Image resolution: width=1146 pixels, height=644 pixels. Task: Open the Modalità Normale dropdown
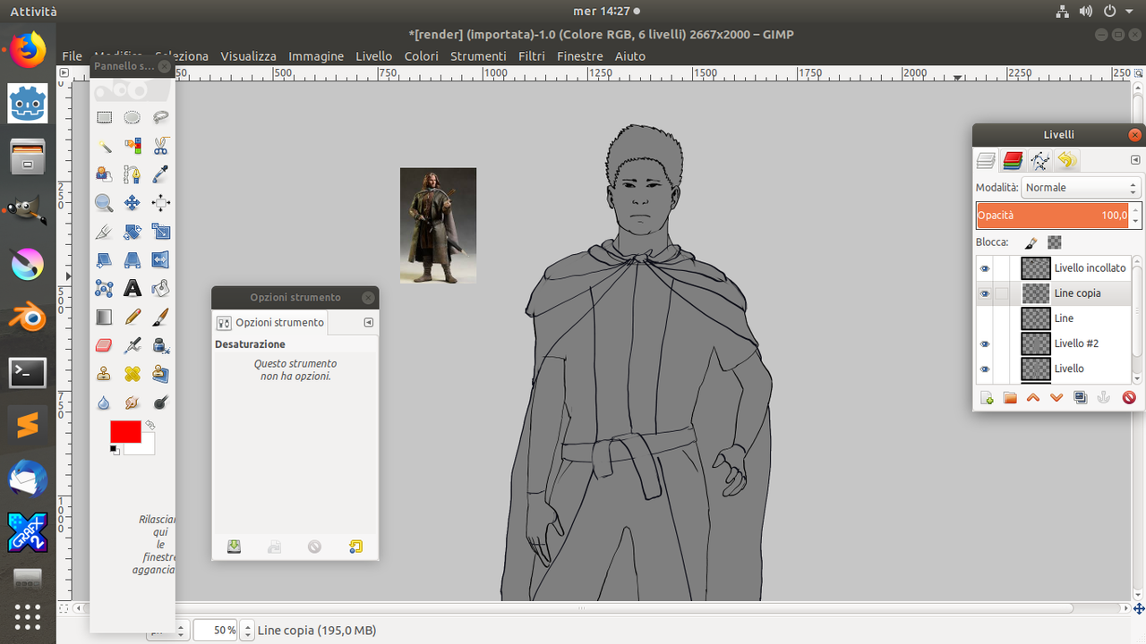coord(1081,188)
